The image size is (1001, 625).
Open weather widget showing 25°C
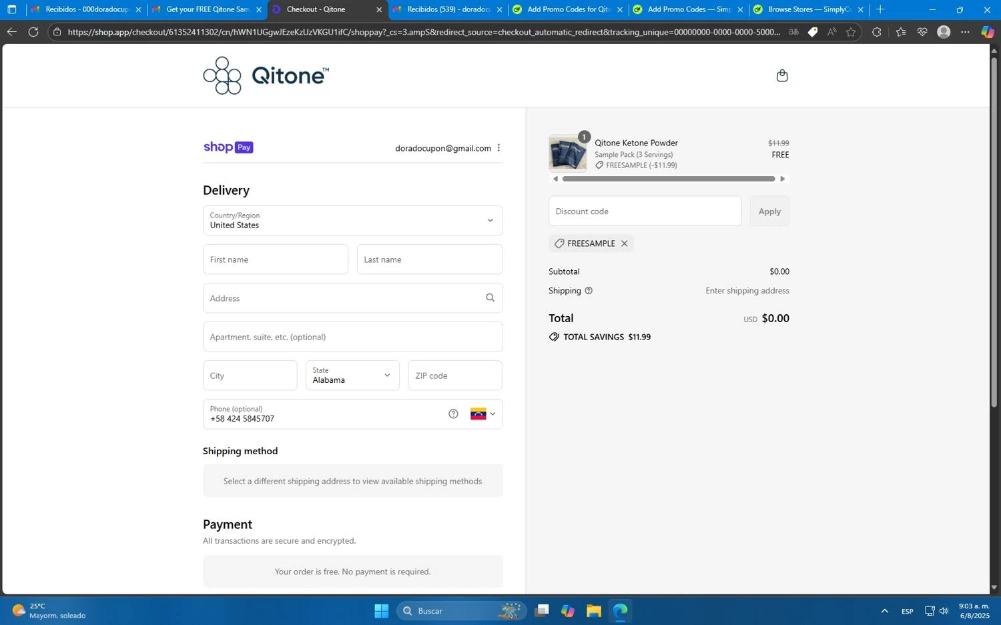click(x=49, y=610)
